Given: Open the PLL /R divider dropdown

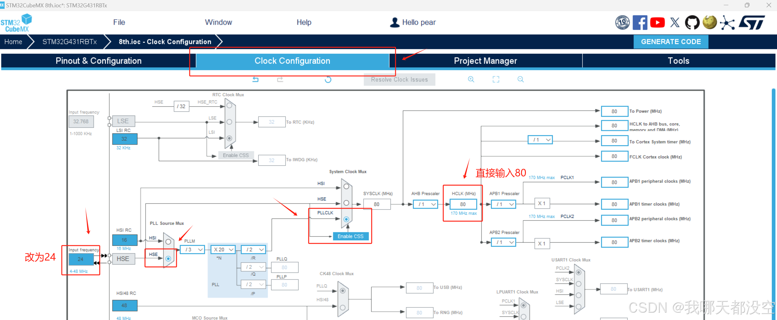Looking at the screenshot, I should [x=254, y=250].
